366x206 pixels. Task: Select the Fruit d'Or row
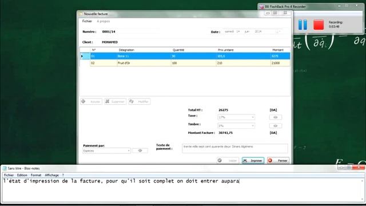pos(185,63)
